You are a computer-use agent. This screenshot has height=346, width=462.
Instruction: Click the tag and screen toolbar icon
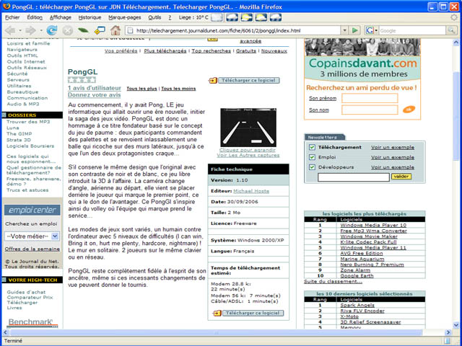100,30
